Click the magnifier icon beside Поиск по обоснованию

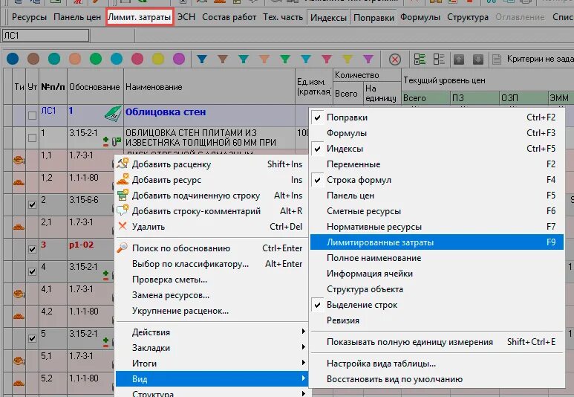123,248
